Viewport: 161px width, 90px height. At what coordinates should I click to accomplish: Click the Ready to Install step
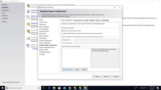click(43, 50)
